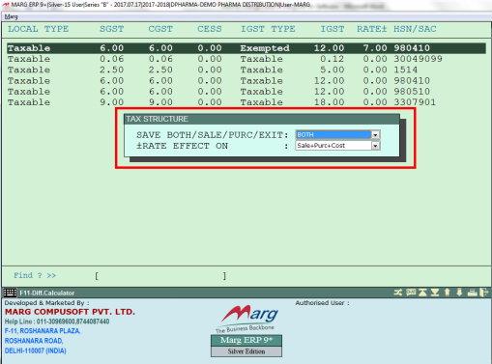Jump to top with the up-triangle icon

[422, 293]
